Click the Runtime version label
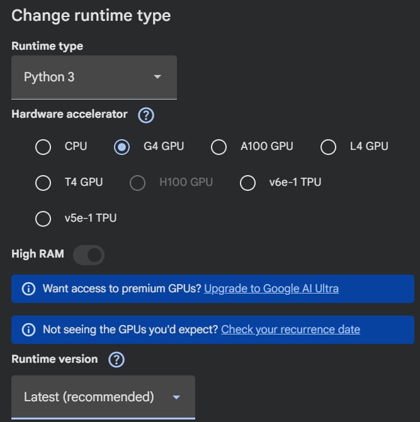This screenshot has height=422, width=420. pyautogui.click(x=54, y=359)
